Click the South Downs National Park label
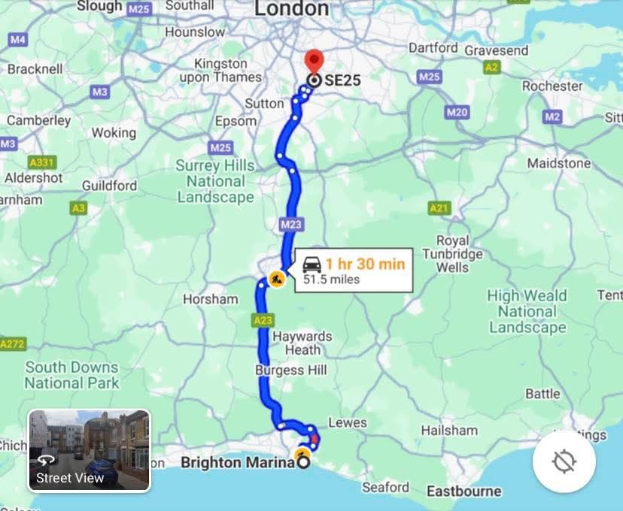The height and width of the screenshot is (511, 623). click(x=72, y=375)
